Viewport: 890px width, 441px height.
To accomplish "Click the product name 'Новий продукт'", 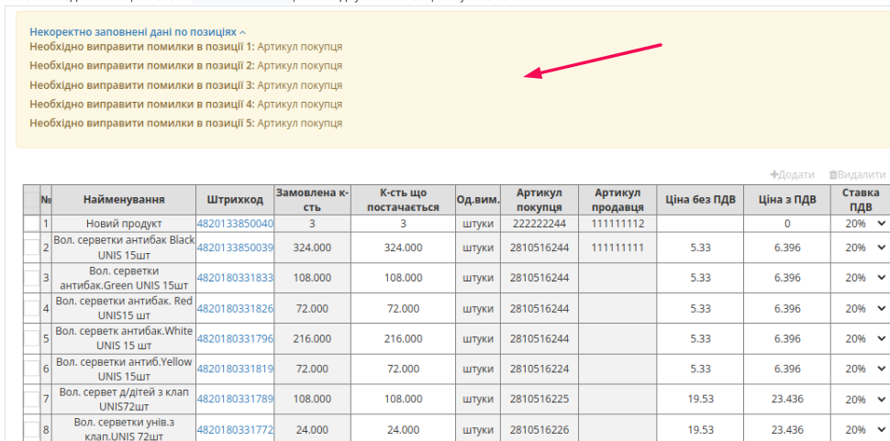I will click(x=124, y=224).
